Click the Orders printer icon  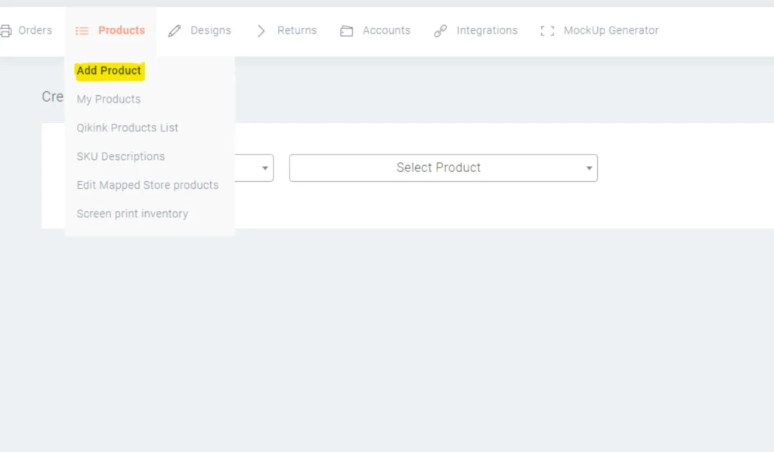click(8, 30)
